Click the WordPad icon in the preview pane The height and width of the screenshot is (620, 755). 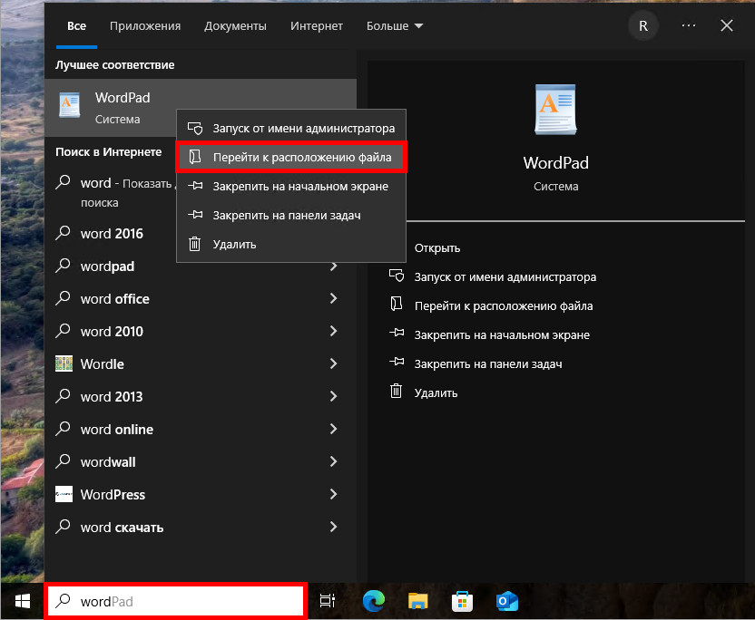pos(554,109)
